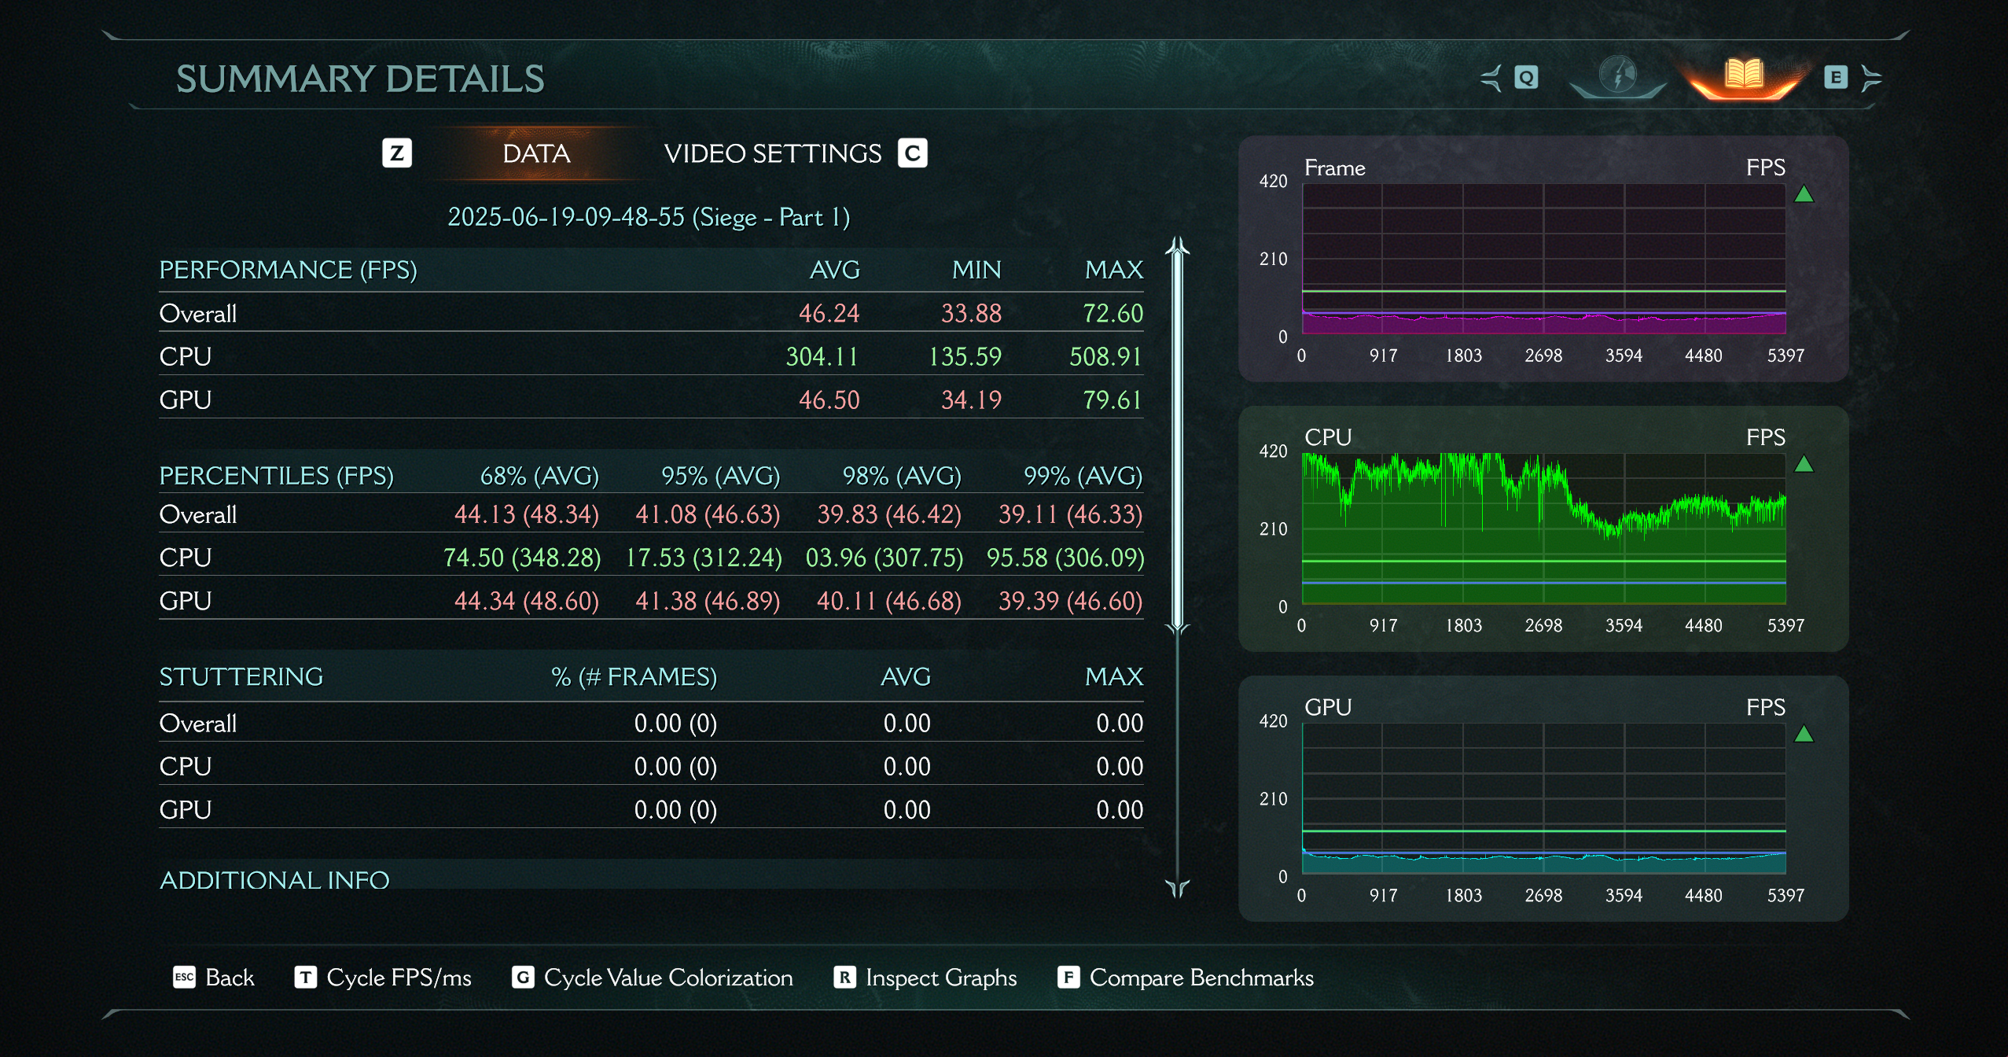Click the vertical scrollbar handle

(x=1177, y=436)
